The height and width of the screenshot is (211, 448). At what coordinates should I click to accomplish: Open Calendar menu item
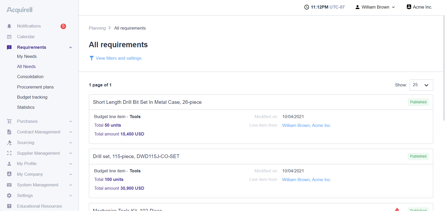click(26, 37)
